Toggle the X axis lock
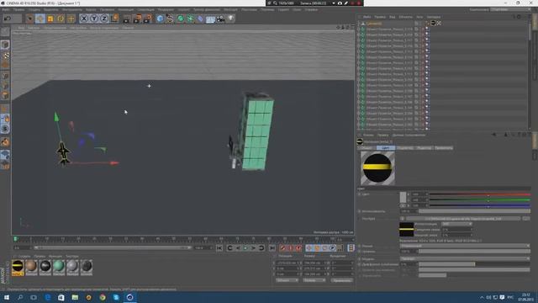538x303 pixels. click(84, 19)
